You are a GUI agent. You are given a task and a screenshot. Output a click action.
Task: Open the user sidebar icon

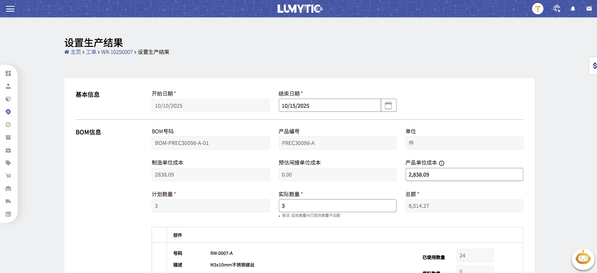tap(8, 86)
